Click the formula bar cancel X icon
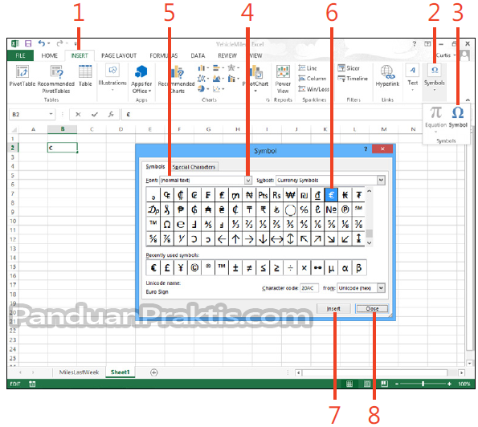This screenshot has width=478, height=427. pyautogui.click(x=79, y=114)
